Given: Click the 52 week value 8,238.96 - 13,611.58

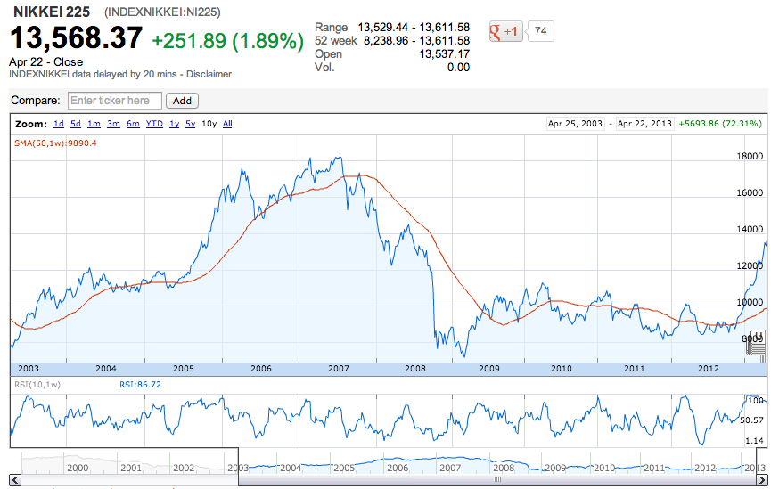Looking at the screenshot, I should coord(416,41).
